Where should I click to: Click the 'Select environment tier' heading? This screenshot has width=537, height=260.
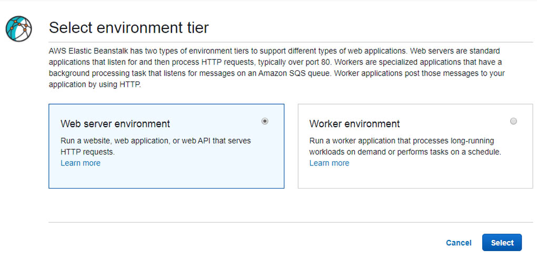point(129,27)
